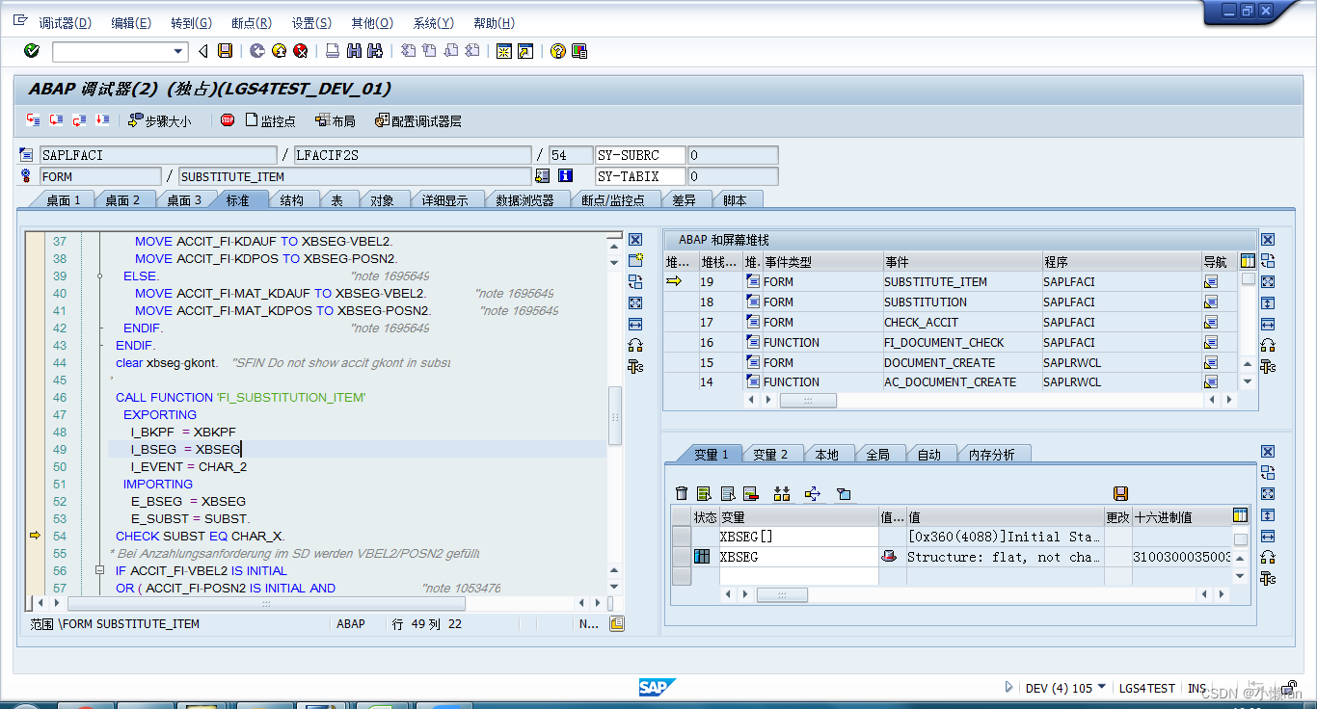Click the 监控点 button

click(271, 120)
